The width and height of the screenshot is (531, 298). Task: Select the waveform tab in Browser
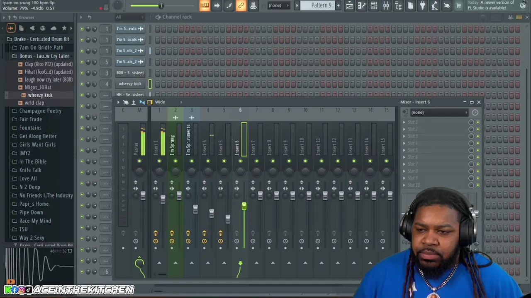[11, 28]
